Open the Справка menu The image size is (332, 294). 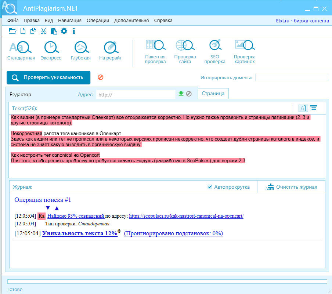(163, 21)
